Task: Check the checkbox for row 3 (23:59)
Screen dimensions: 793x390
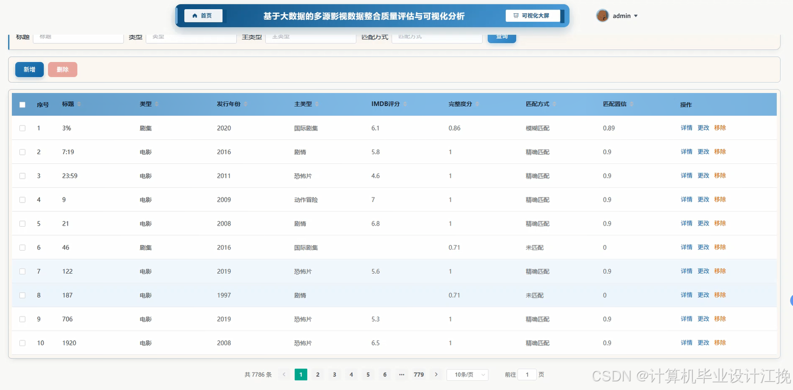Action: tap(22, 176)
